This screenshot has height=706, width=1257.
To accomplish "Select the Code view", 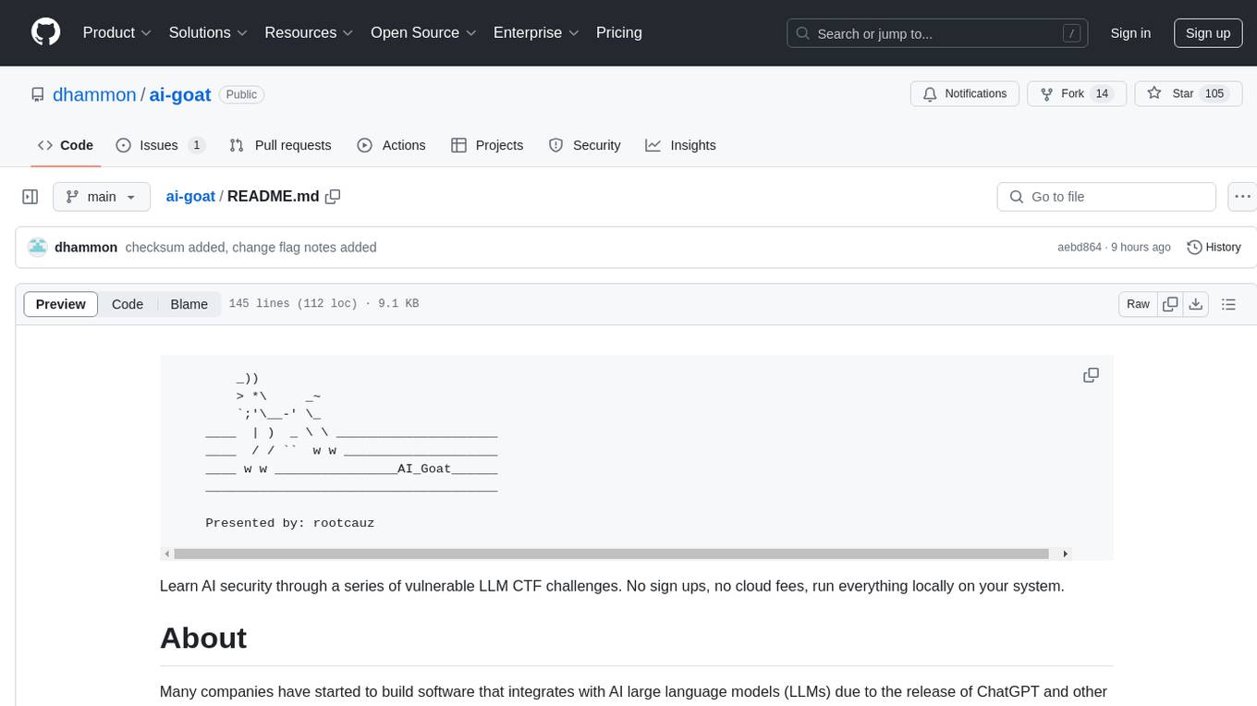I will [128, 304].
